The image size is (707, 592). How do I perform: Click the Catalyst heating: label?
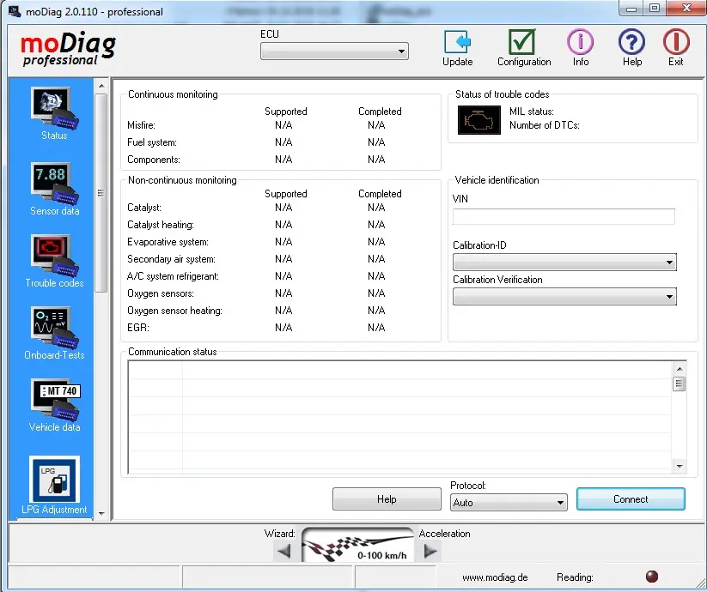tap(160, 225)
